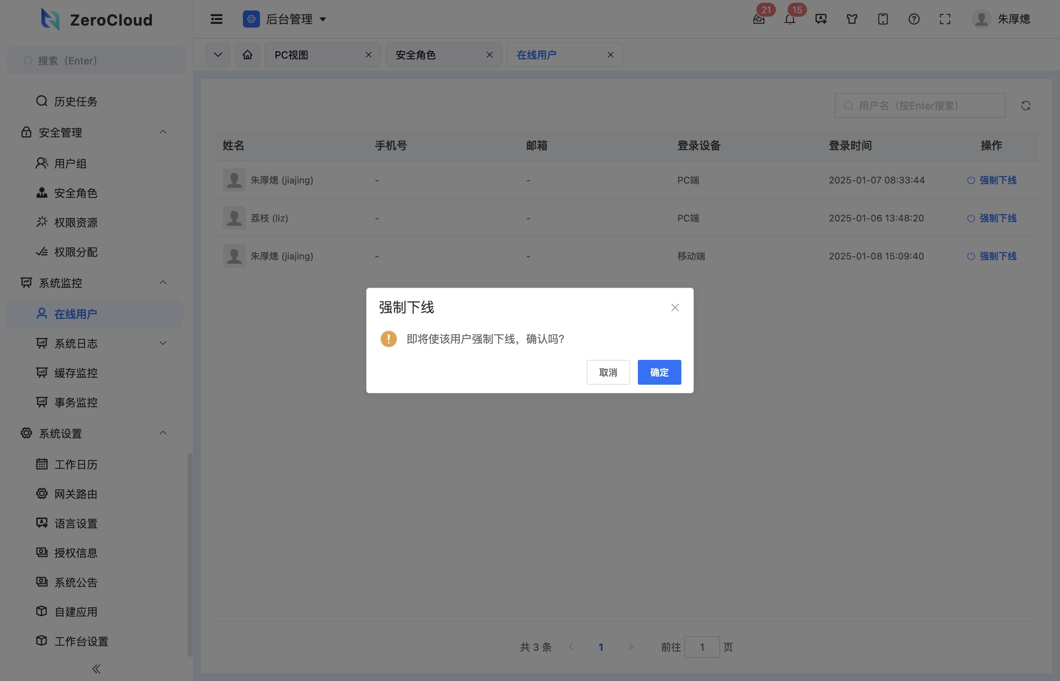Click the sidebar vertical scrollbar
This screenshot has width=1060, height=681.
pos(190,555)
